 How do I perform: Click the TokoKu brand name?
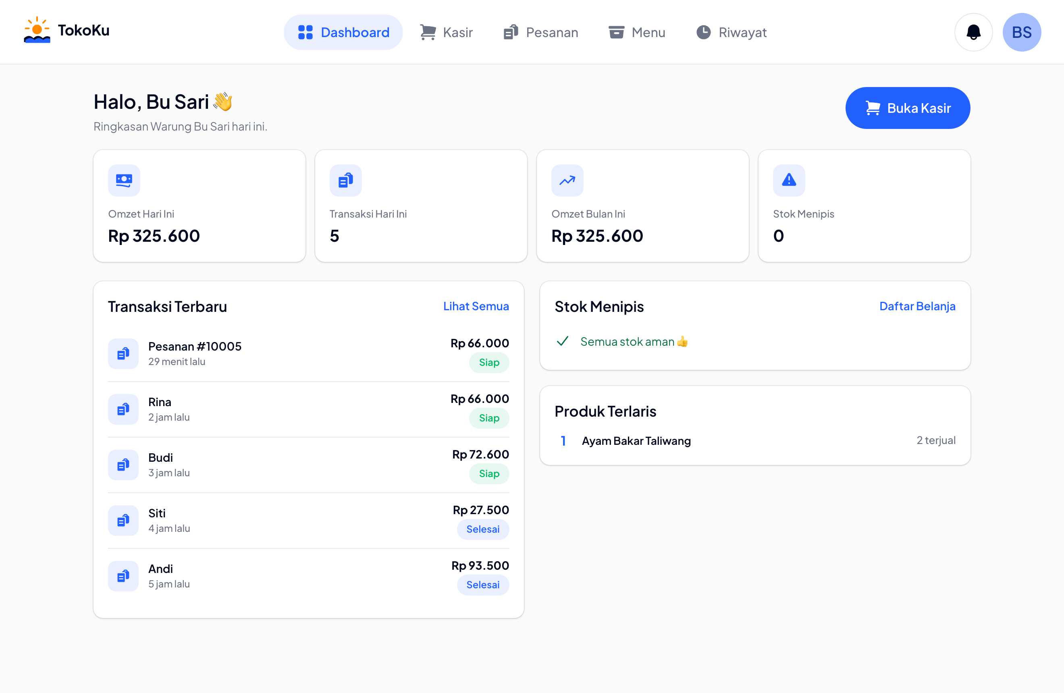[83, 30]
